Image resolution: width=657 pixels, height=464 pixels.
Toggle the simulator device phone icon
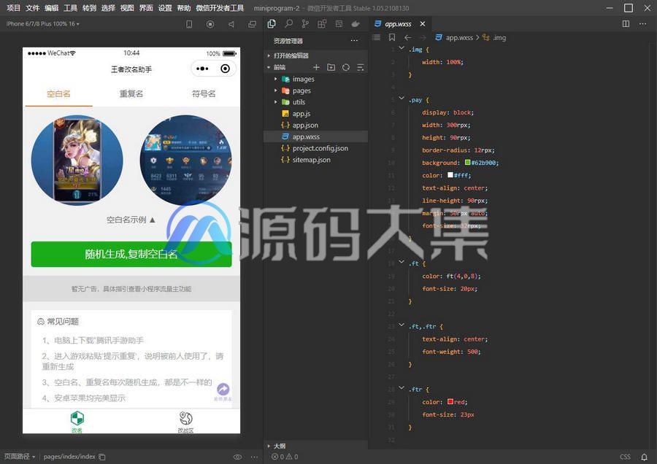point(189,24)
